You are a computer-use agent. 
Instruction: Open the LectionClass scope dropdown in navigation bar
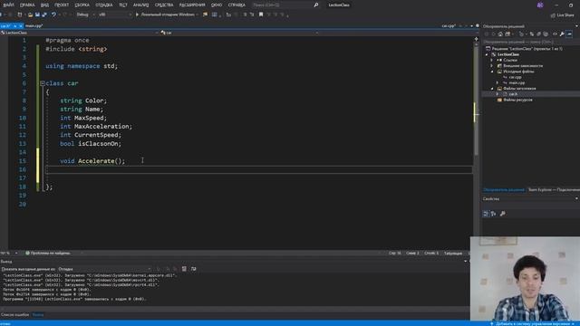79,33
